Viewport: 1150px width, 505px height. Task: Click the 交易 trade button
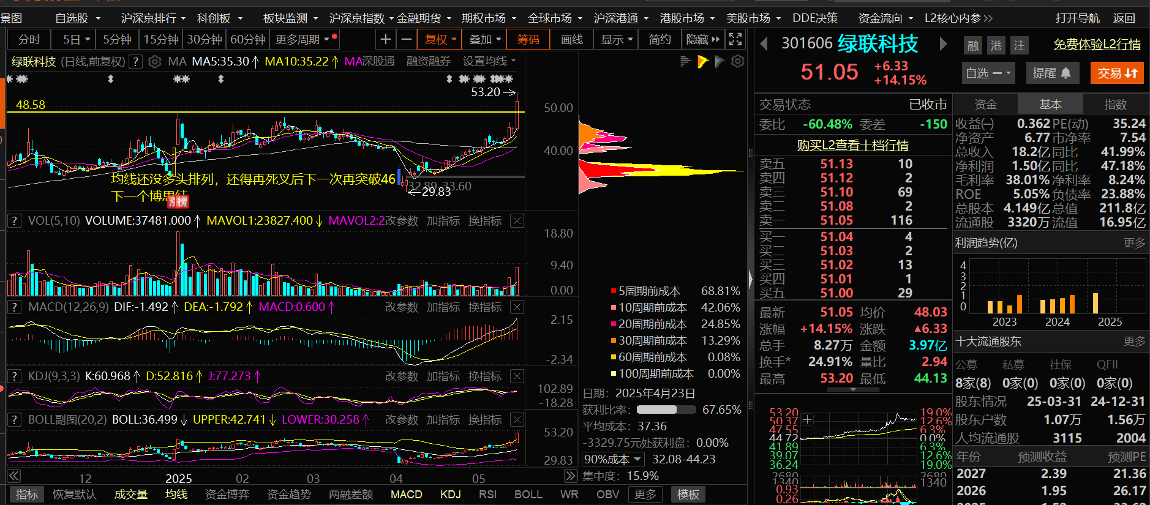pos(1118,73)
